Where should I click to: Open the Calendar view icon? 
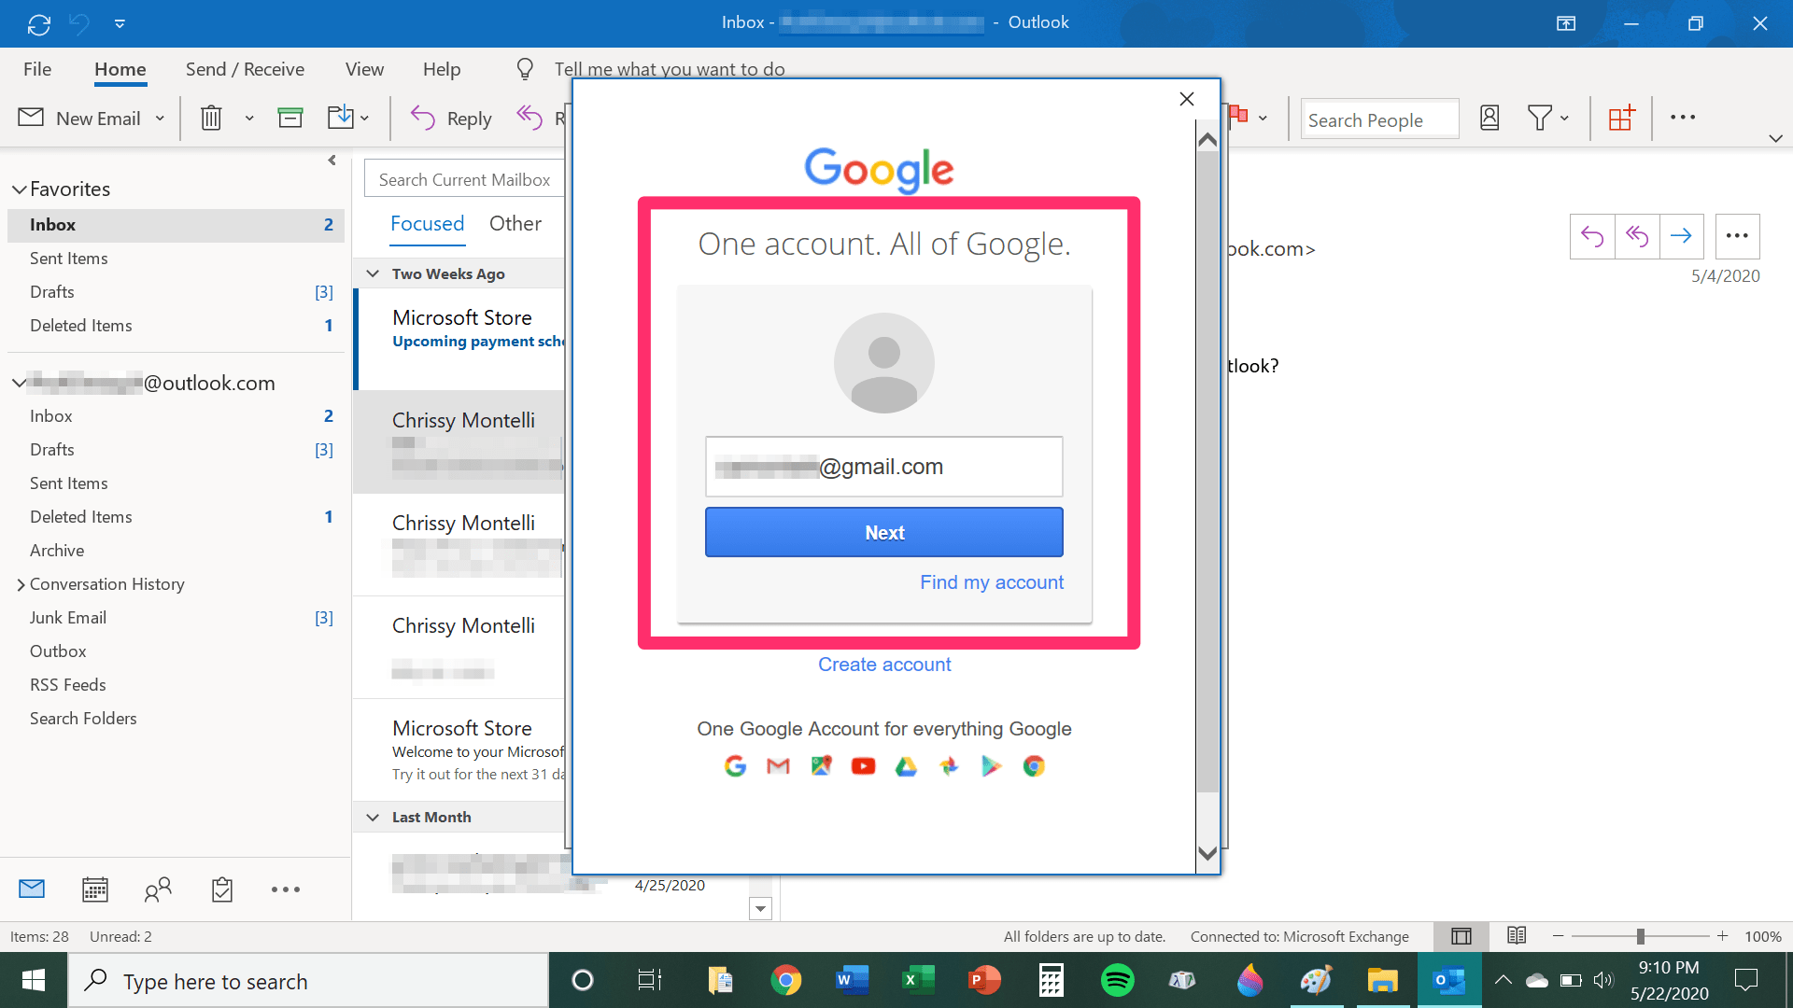[95, 889]
